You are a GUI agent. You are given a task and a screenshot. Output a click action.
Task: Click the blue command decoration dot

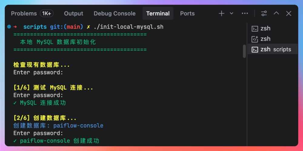9,27
